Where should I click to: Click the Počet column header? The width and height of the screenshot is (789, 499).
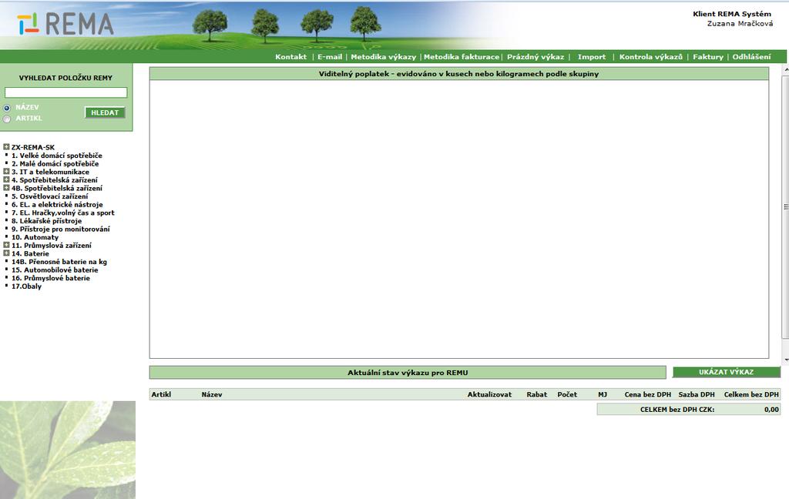click(567, 394)
